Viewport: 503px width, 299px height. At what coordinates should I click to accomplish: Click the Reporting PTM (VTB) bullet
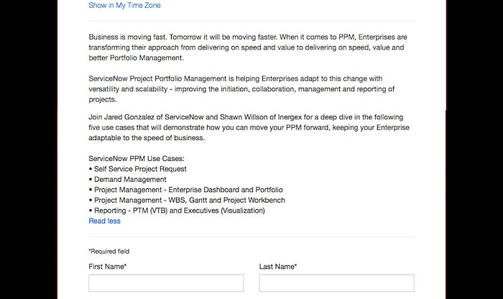[x=177, y=211]
